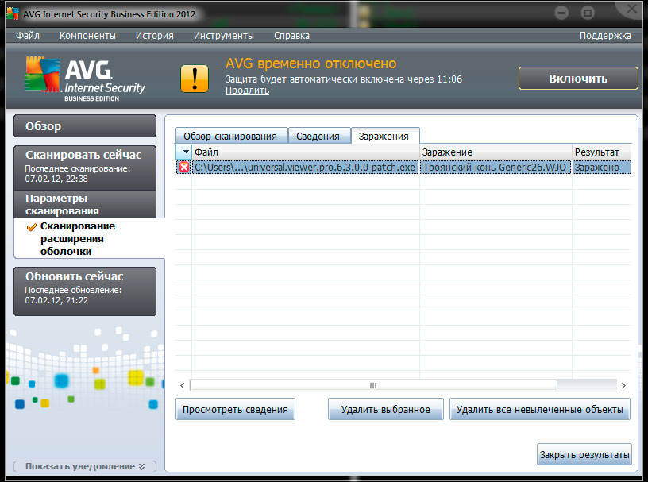Minimize the AVG window

(x=561, y=13)
